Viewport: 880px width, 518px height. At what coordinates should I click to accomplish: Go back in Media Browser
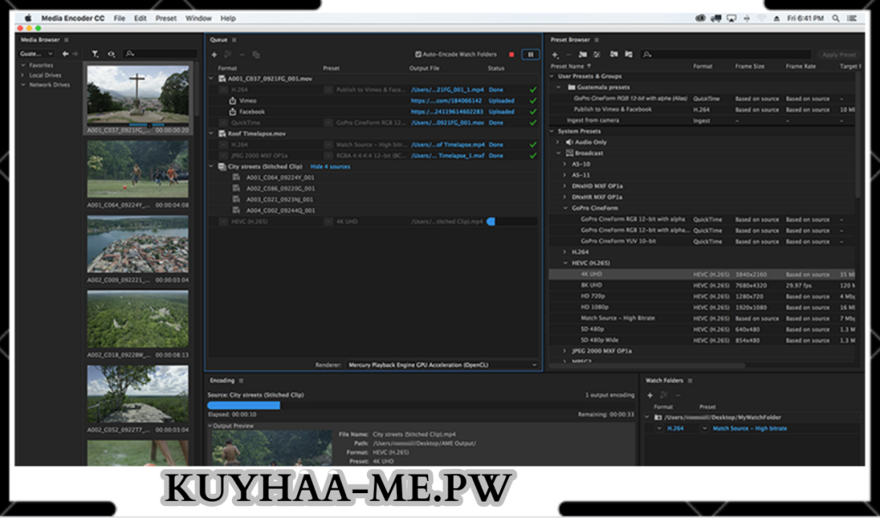[x=65, y=54]
